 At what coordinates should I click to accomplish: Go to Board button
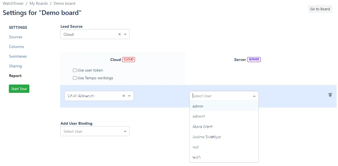point(320,9)
